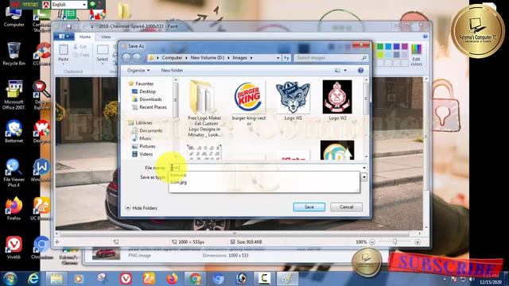Switch to the Home tab in Paint
This screenshot has height=286, width=509.
click(x=85, y=37)
